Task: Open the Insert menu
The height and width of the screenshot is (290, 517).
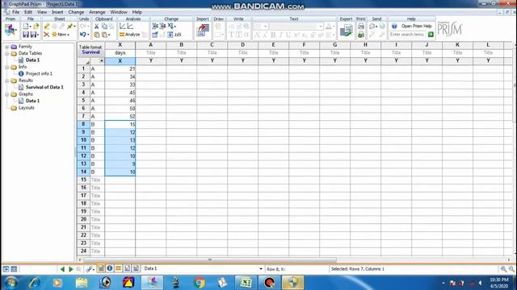Action: (x=57, y=12)
